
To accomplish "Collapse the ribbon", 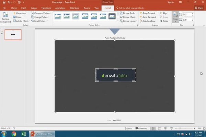I will (204, 25).
